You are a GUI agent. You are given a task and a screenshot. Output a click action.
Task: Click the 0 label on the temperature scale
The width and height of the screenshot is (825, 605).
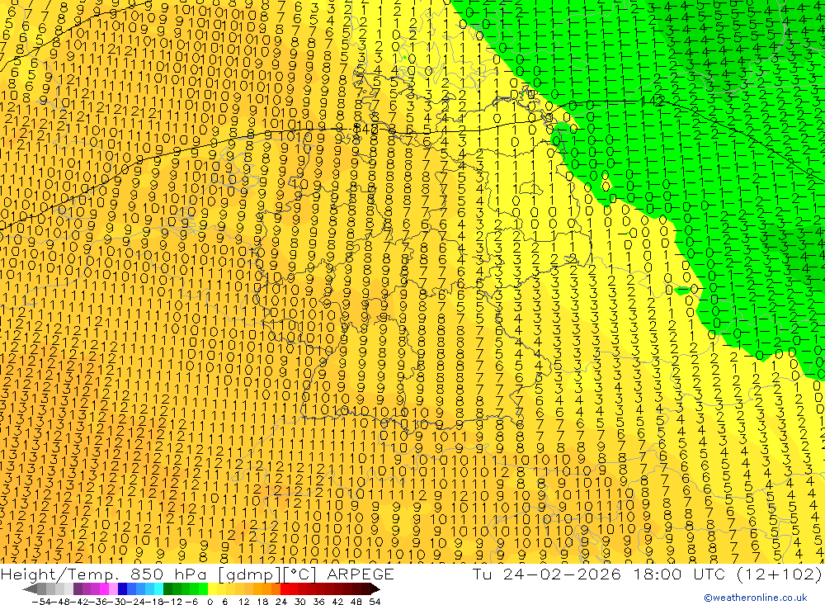click(x=210, y=602)
